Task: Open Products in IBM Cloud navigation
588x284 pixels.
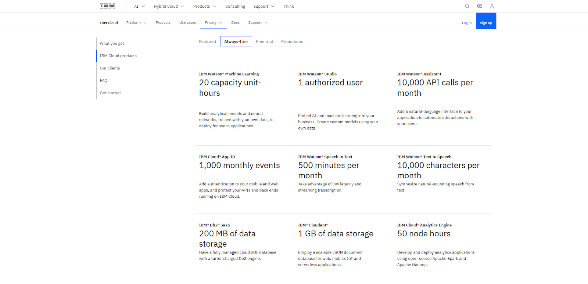Action: (x=163, y=23)
